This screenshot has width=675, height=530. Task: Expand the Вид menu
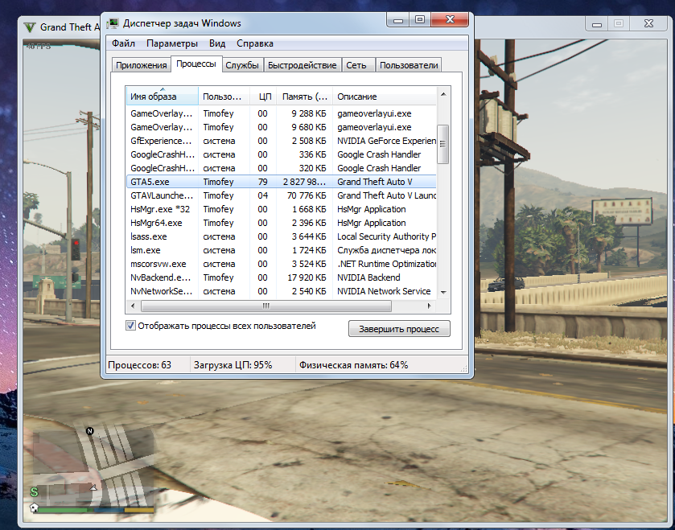pos(217,43)
